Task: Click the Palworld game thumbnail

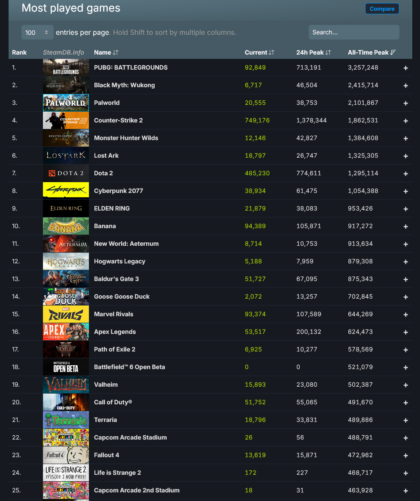Action: pos(66,103)
